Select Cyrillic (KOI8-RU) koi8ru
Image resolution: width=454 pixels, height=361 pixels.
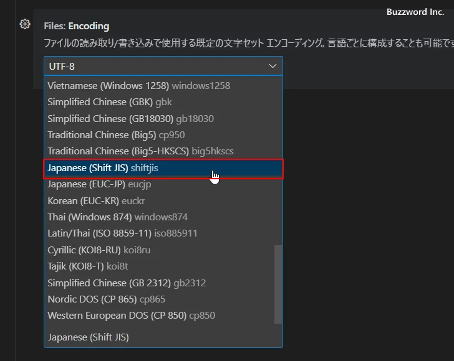pos(99,250)
